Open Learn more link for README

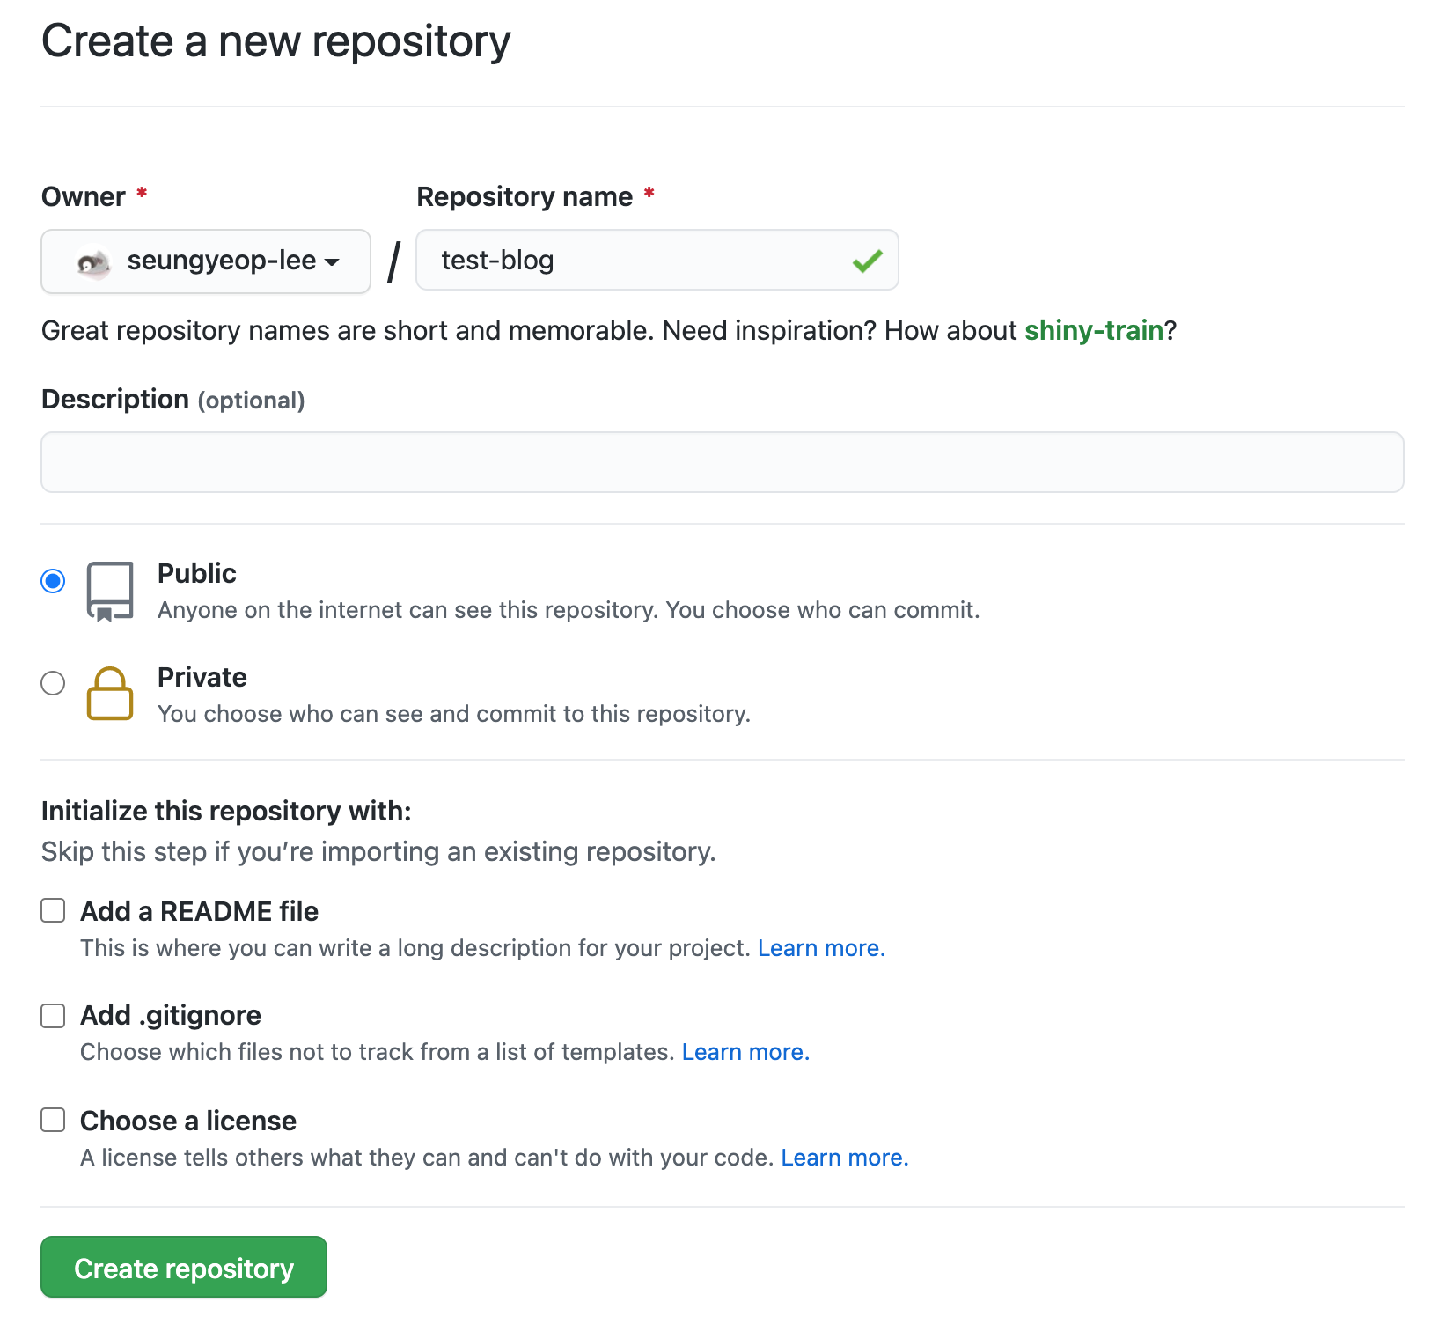coord(821,948)
